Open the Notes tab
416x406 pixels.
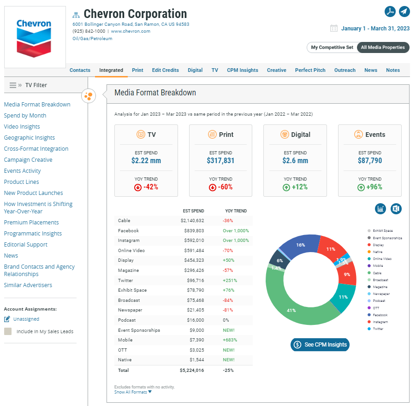pyautogui.click(x=392, y=70)
